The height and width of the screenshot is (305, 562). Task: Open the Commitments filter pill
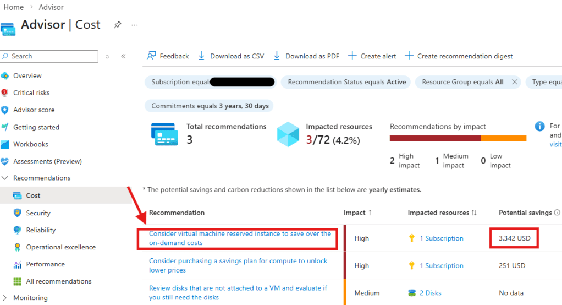tap(210, 106)
